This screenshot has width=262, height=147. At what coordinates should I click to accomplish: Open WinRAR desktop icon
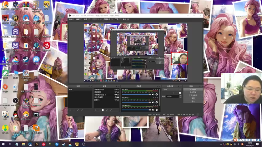[x=26, y=6]
